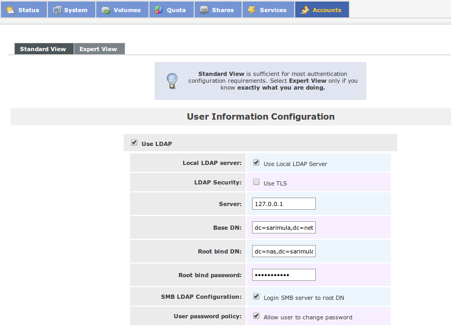Click the Status weather icon

click(10, 10)
